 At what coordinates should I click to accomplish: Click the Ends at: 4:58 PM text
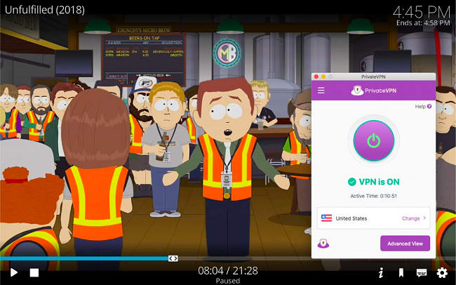423,22
